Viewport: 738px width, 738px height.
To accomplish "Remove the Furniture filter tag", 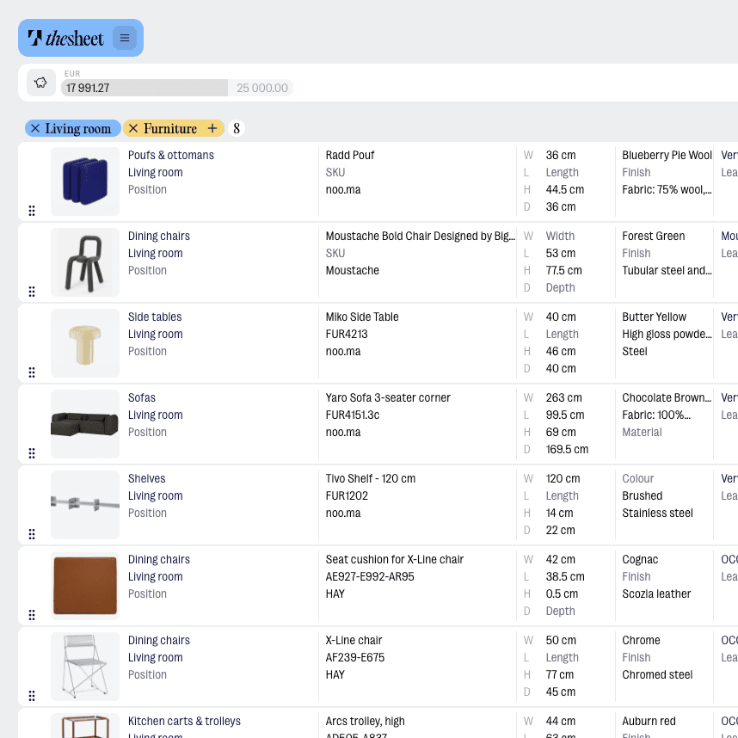I will pyautogui.click(x=133, y=128).
